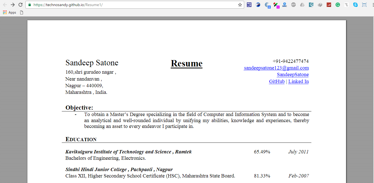Viewport: 374px width, 183px height.
Task: Click the red chart extension icon
Action: 329,5
